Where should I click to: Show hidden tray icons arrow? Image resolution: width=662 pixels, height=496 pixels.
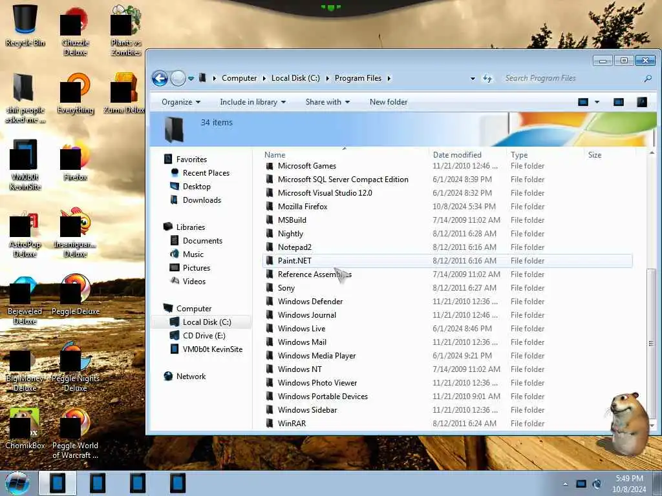click(x=565, y=484)
